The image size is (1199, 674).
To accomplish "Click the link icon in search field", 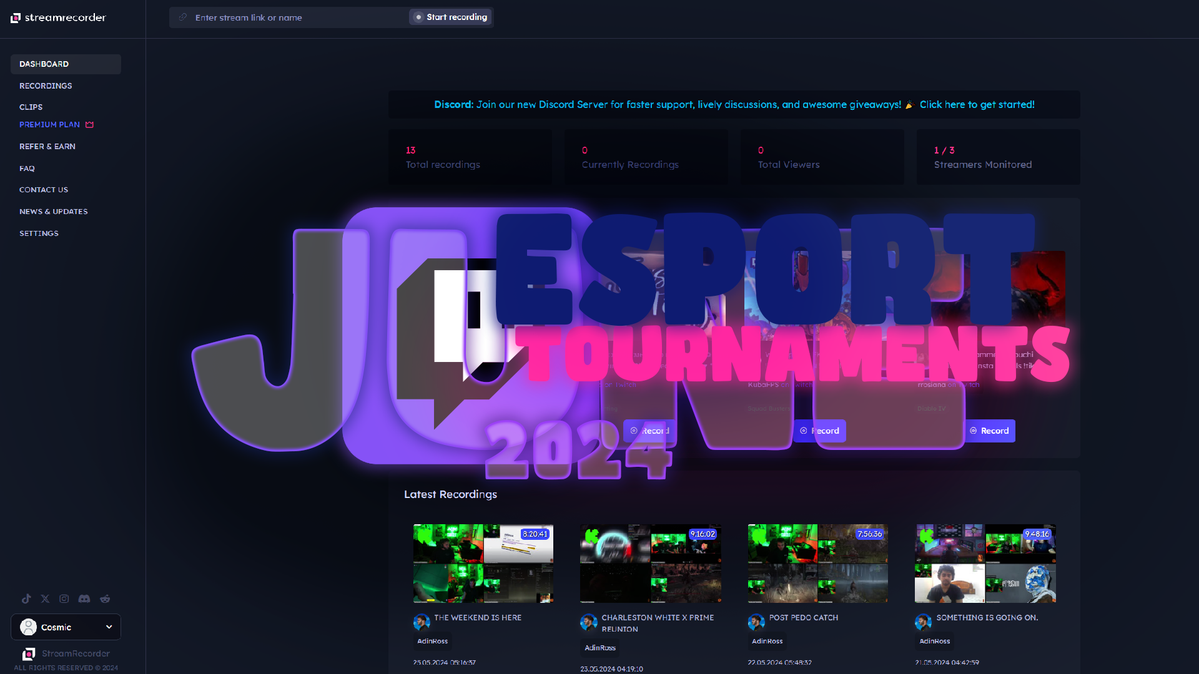I will pos(183,17).
